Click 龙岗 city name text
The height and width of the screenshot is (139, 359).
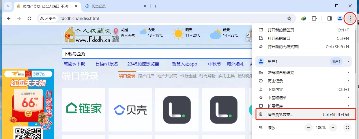pos(124,30)
